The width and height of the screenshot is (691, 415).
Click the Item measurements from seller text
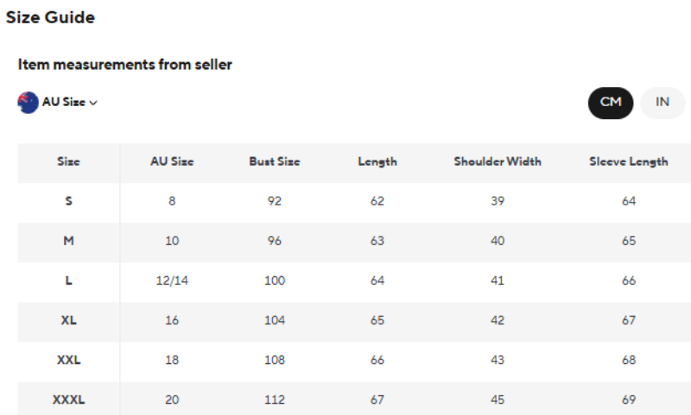tap(125, 65)
